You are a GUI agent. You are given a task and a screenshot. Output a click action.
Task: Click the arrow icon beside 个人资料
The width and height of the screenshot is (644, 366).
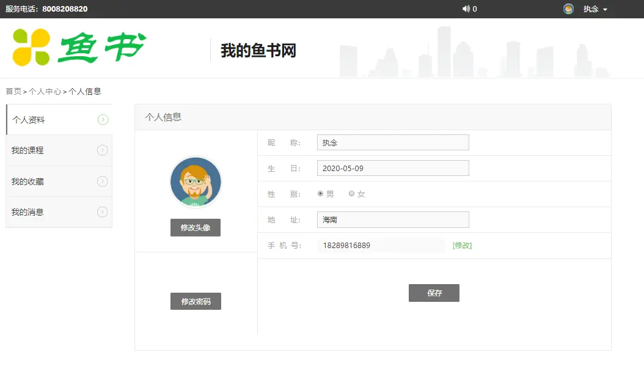pyautogui.click(x=103, y=120)
